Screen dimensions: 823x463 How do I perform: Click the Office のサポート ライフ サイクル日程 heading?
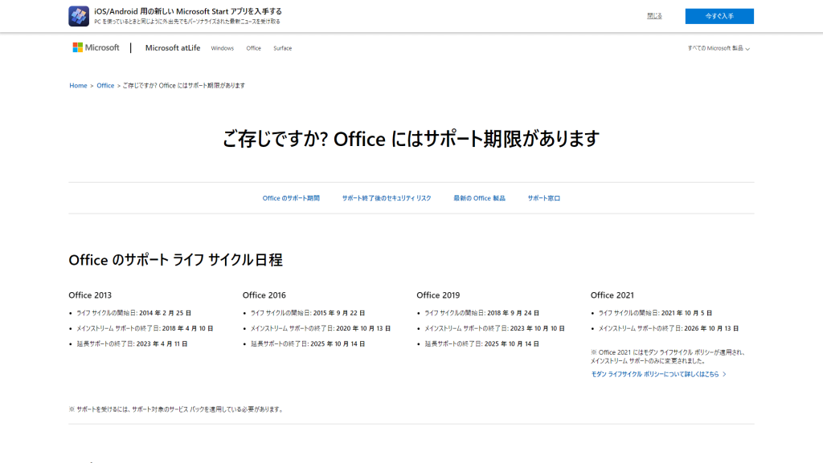[x=175, y=260]
